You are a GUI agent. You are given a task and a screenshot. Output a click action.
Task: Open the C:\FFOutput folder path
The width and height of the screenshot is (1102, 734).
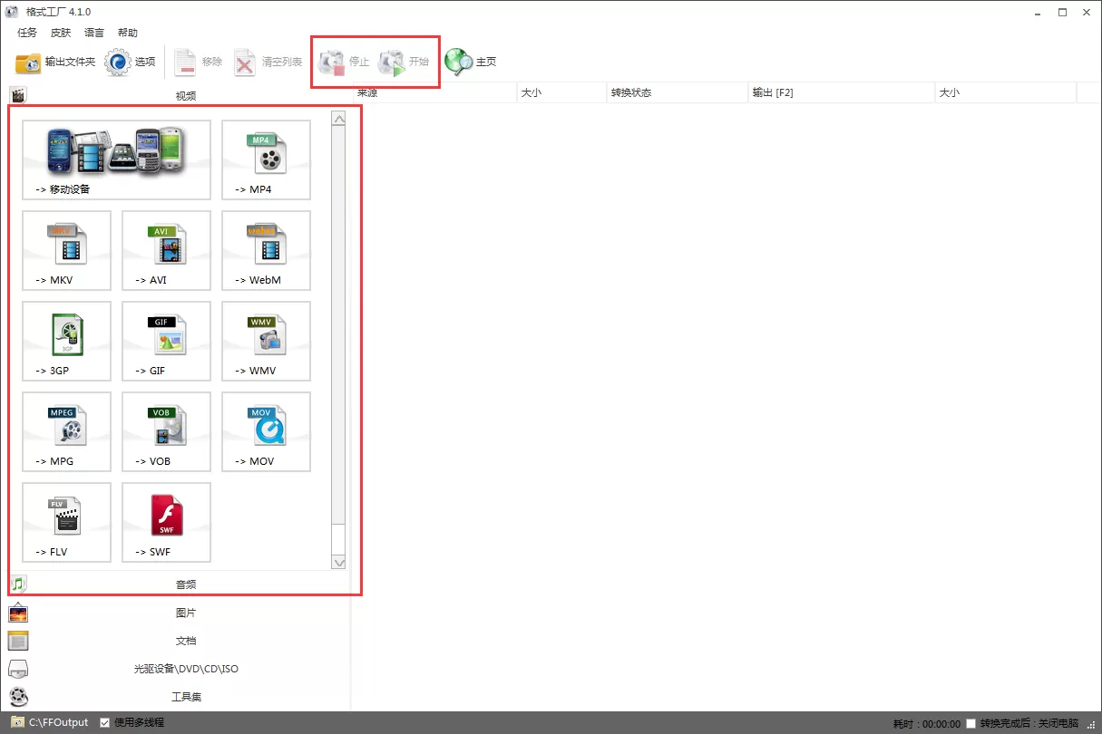pyautogui.click(x=50, y=723)
